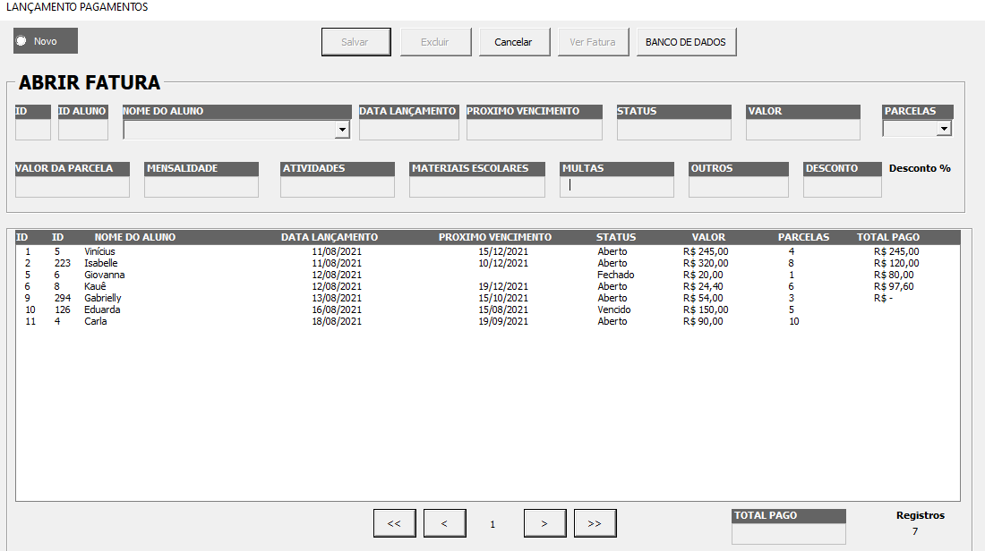The image size is (985, 551).
Task: Click the R$ 24,40 value cell
Action: pyautogui.click(x=703, y=286)
